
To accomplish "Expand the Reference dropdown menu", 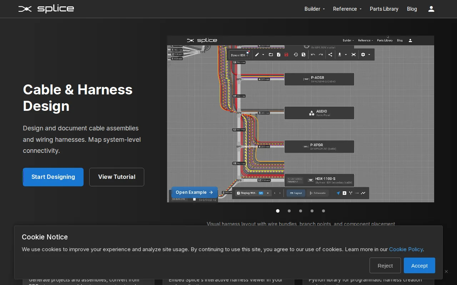I will [x=347, y=9].
